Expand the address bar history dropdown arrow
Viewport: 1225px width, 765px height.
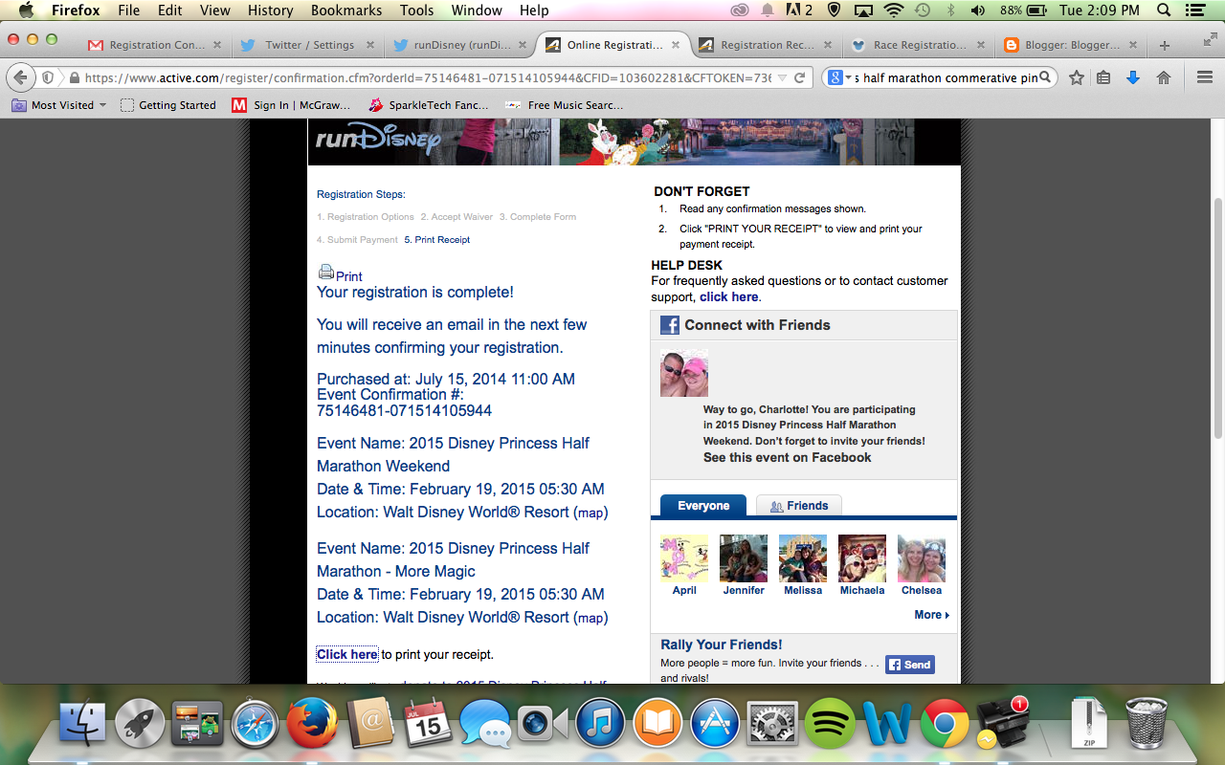click(x=782, y=77)
